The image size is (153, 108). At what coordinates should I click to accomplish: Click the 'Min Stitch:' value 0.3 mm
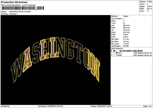coord(126,42)
